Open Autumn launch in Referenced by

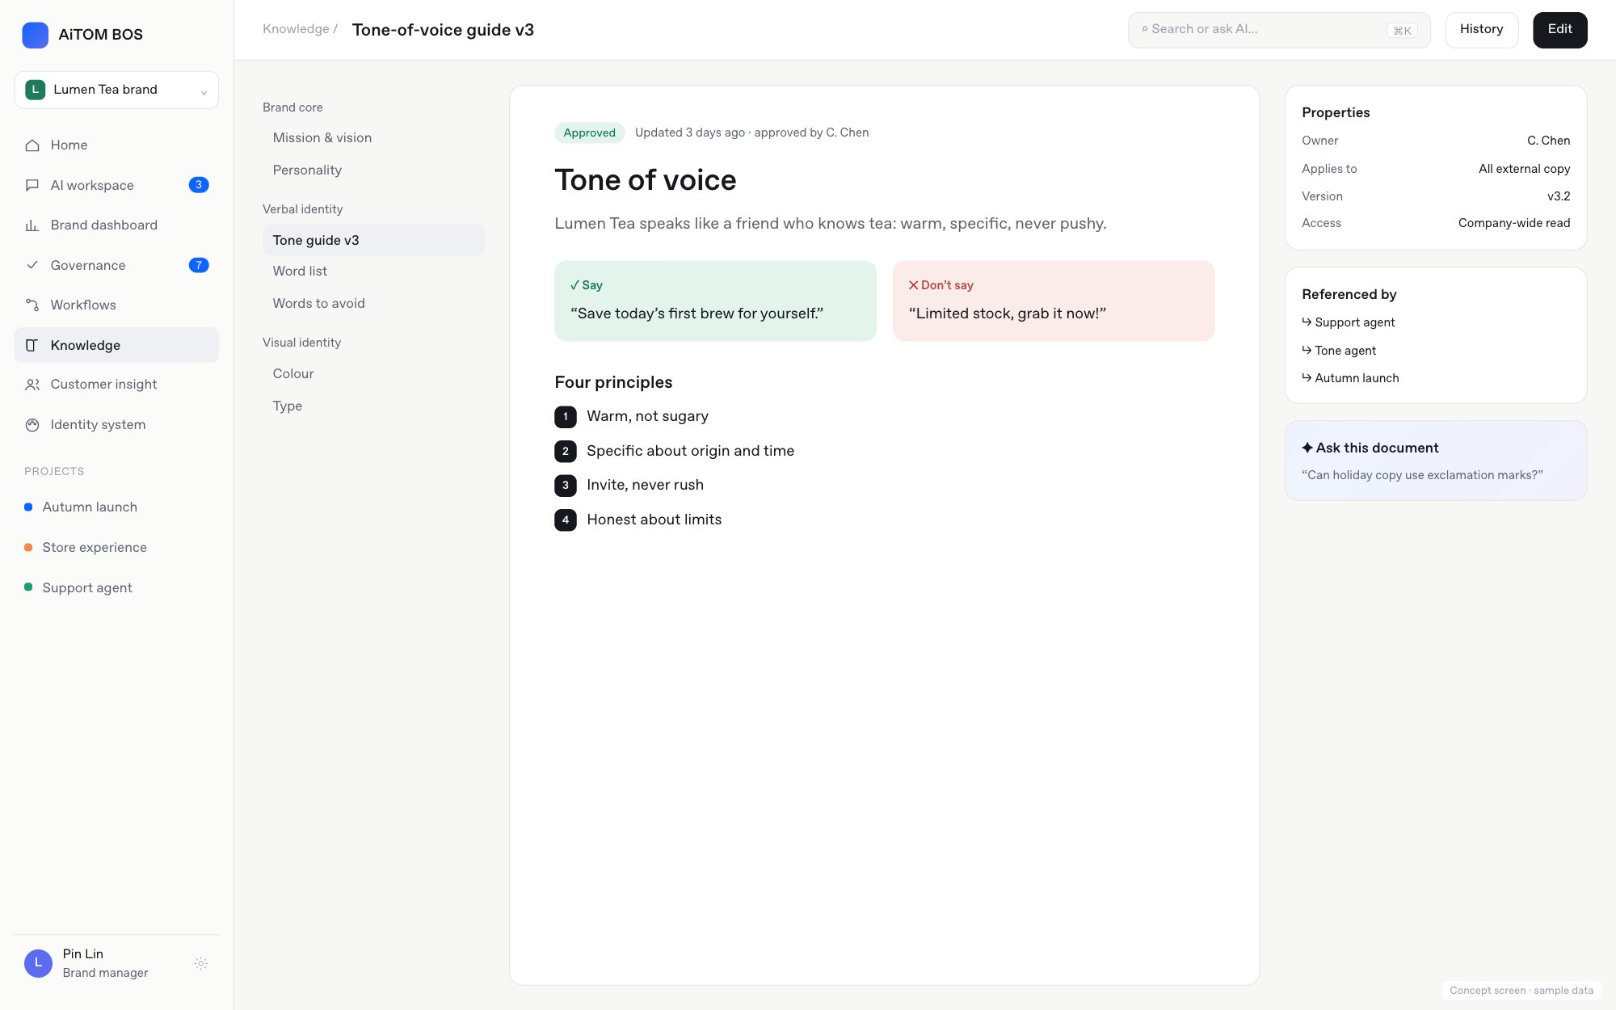coord(1350,378)
